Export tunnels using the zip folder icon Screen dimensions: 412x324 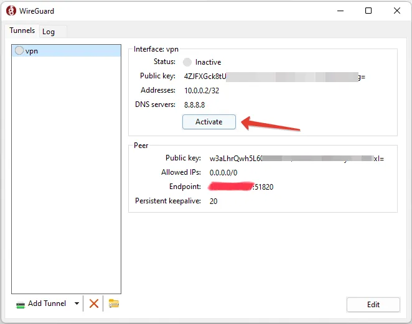[114, 303]
